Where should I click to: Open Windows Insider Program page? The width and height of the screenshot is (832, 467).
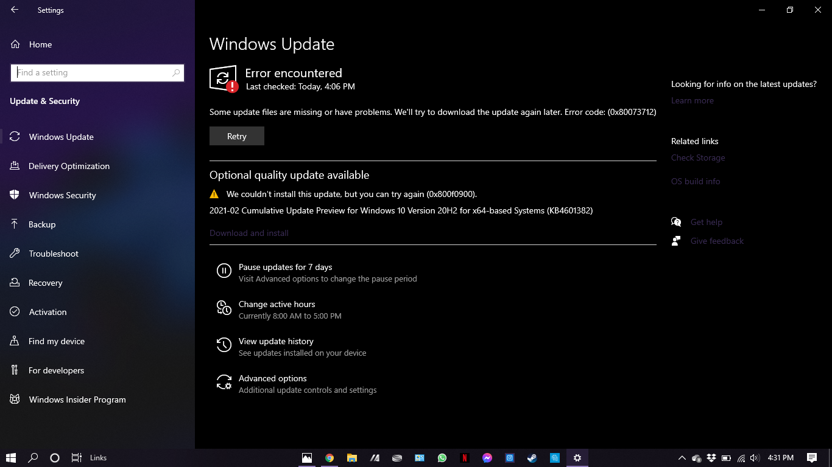point(97,400)
